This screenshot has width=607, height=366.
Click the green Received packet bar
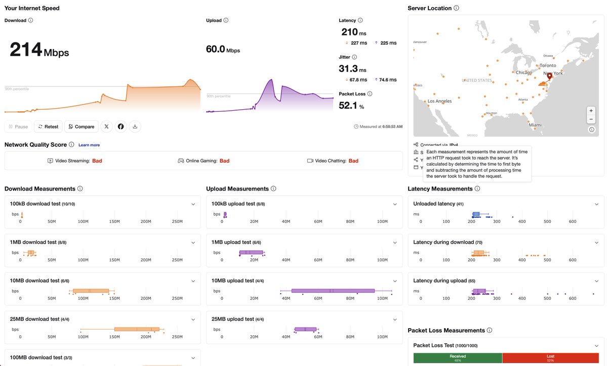(x=458, y=358)
